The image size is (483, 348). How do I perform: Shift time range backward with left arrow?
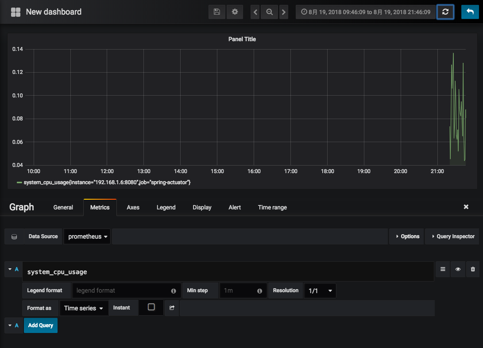pyautogui.click(x=255, y=12)
